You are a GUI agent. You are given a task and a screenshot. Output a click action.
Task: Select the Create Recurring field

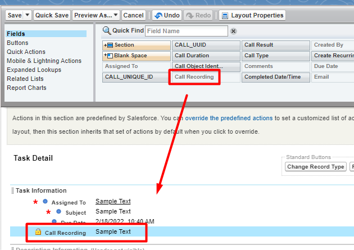[333, 56]
